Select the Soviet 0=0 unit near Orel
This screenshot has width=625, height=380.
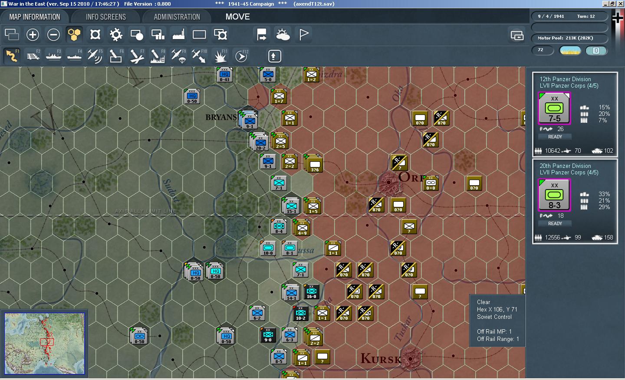pyautogui.click(x=431, y=183)
